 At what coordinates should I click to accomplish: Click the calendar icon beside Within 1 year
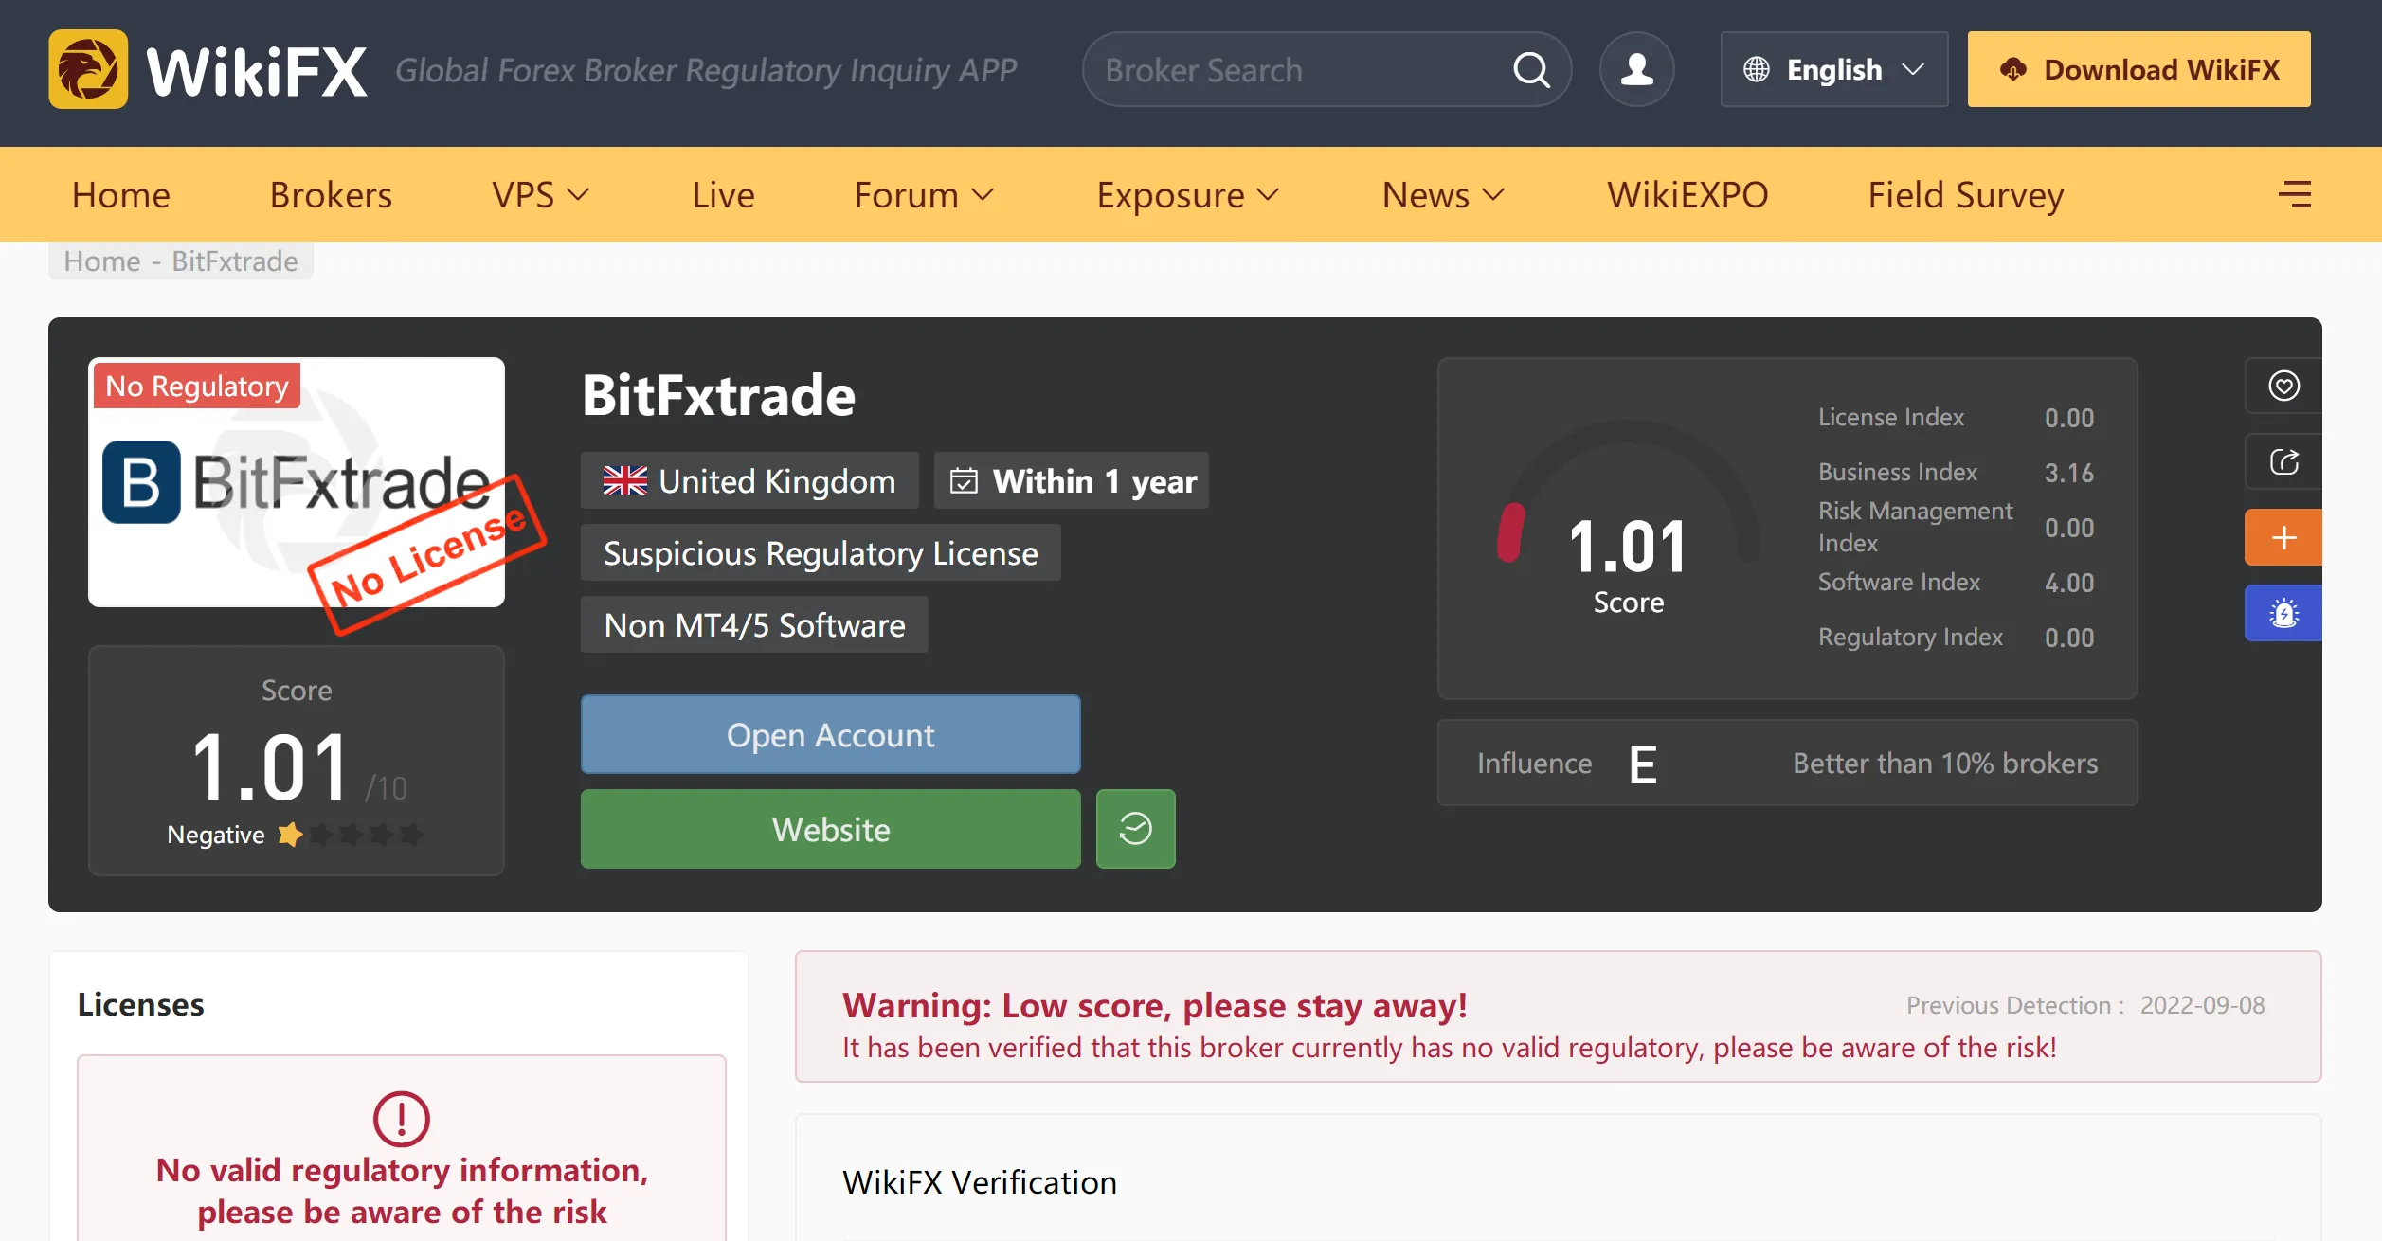coord(964,481)
